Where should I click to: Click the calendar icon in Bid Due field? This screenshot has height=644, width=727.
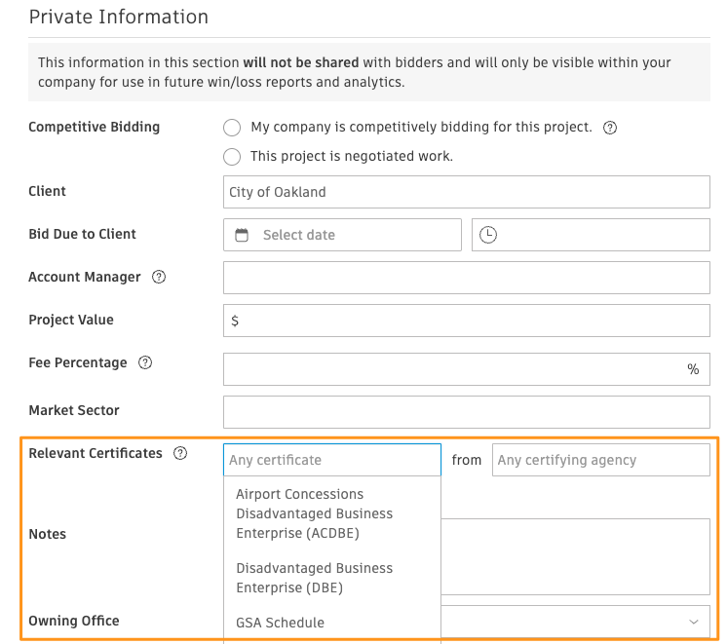242,235
